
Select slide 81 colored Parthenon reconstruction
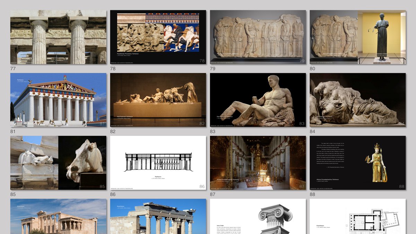pyautogui.click(x=58, y=100)
